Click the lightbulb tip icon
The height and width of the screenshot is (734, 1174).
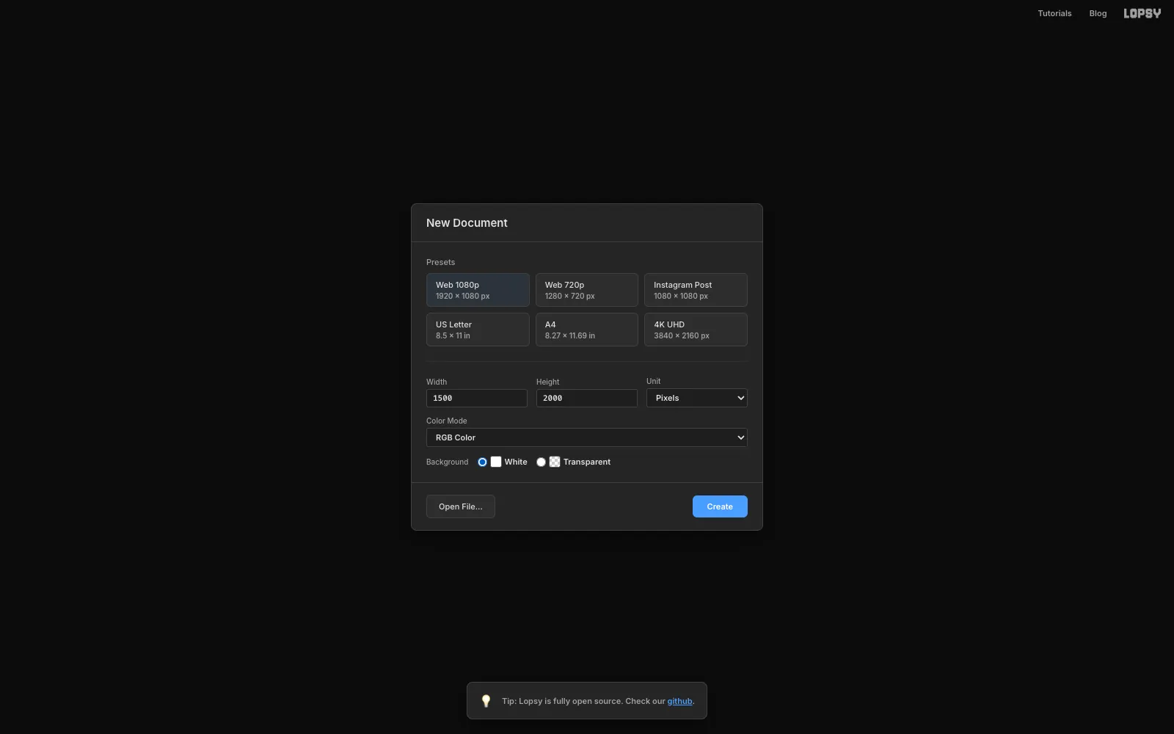[486, 701]
